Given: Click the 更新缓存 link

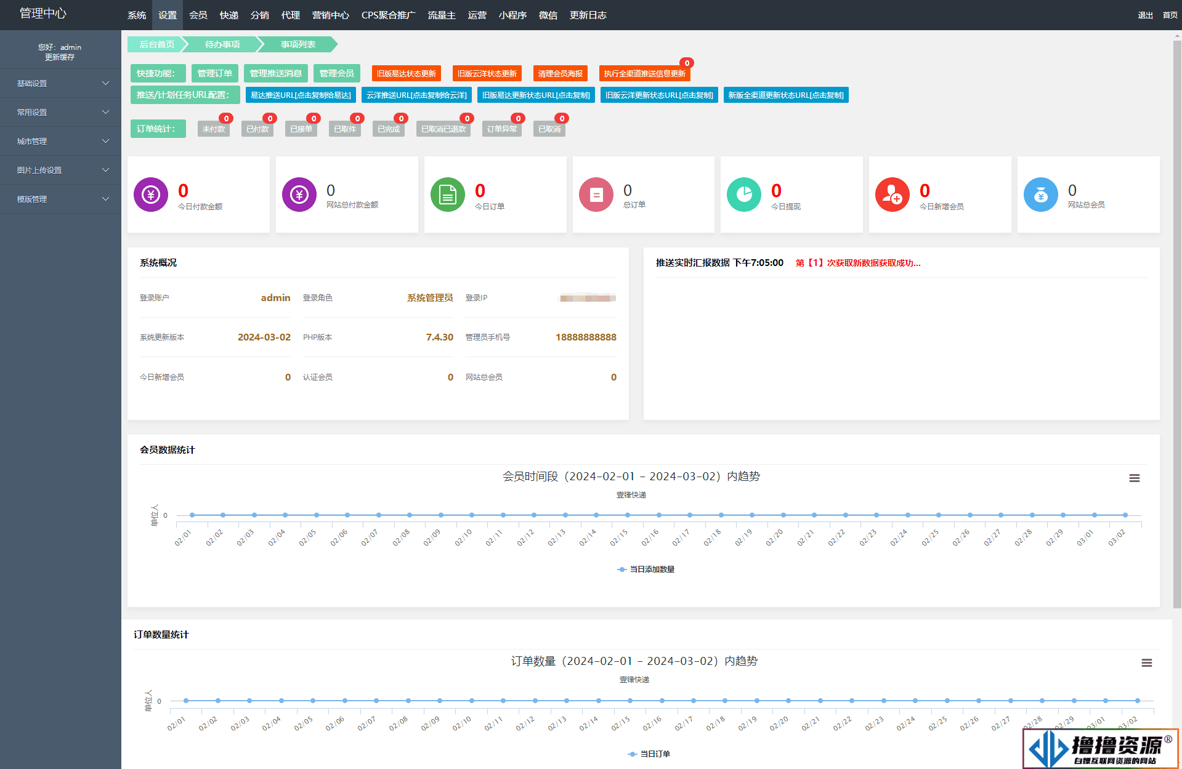Looking at the screenshot, I should click(x=60, y=57).
